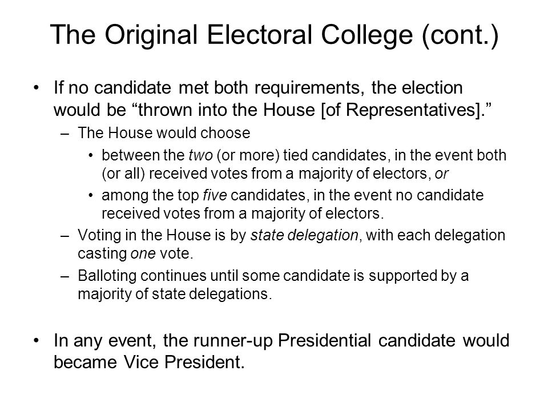Viewport: 548px width, 411px height.
Task: Click the slide title 'The Original Electoral College (cont.)'
Action: [x=274, y=35]
